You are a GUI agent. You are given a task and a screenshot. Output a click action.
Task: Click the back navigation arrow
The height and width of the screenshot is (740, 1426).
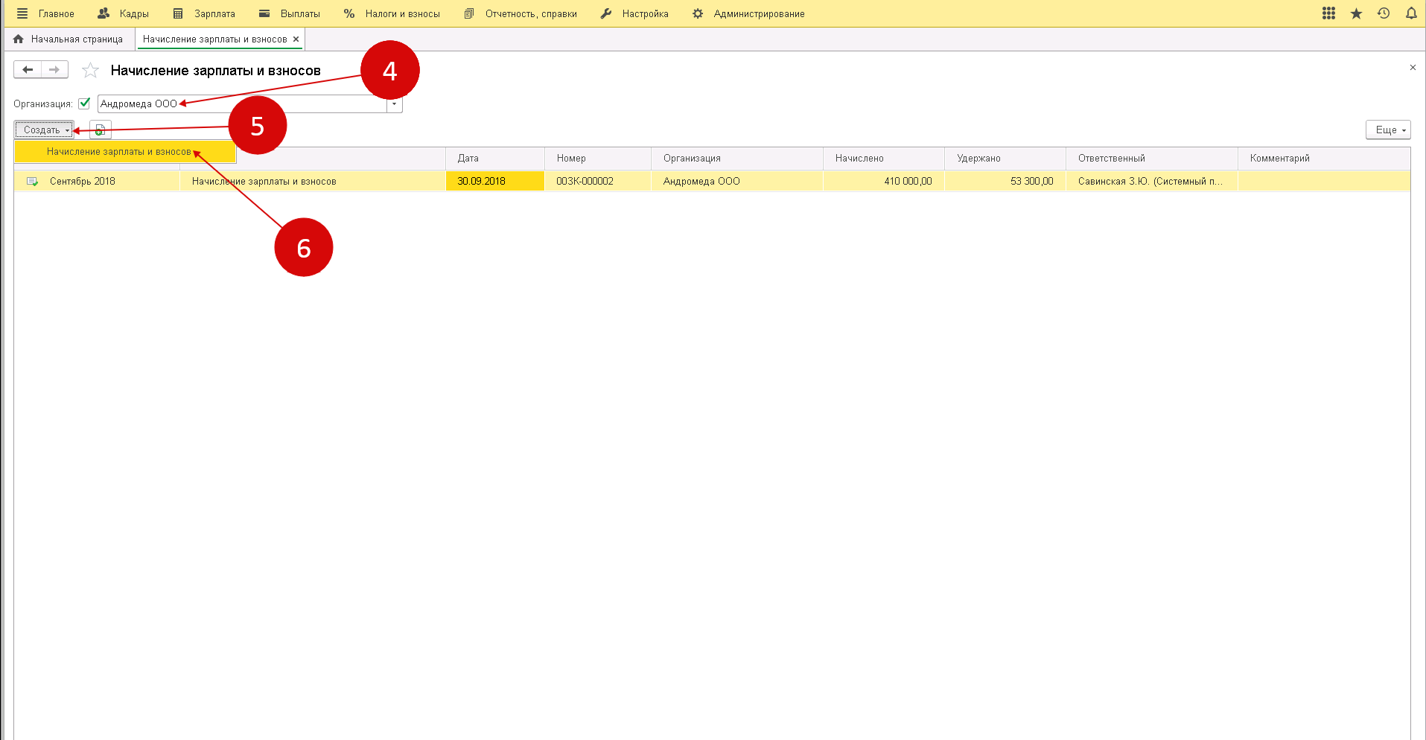point(28,70)
